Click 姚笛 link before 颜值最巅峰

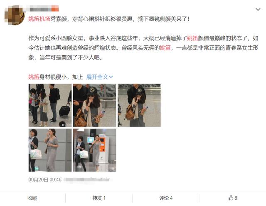(192, 38)
